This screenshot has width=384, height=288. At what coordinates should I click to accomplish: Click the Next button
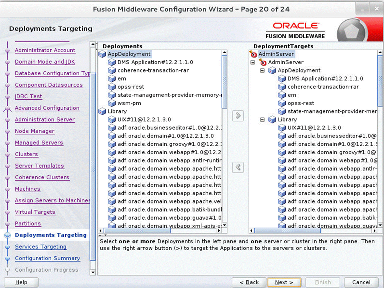(284, 282)
